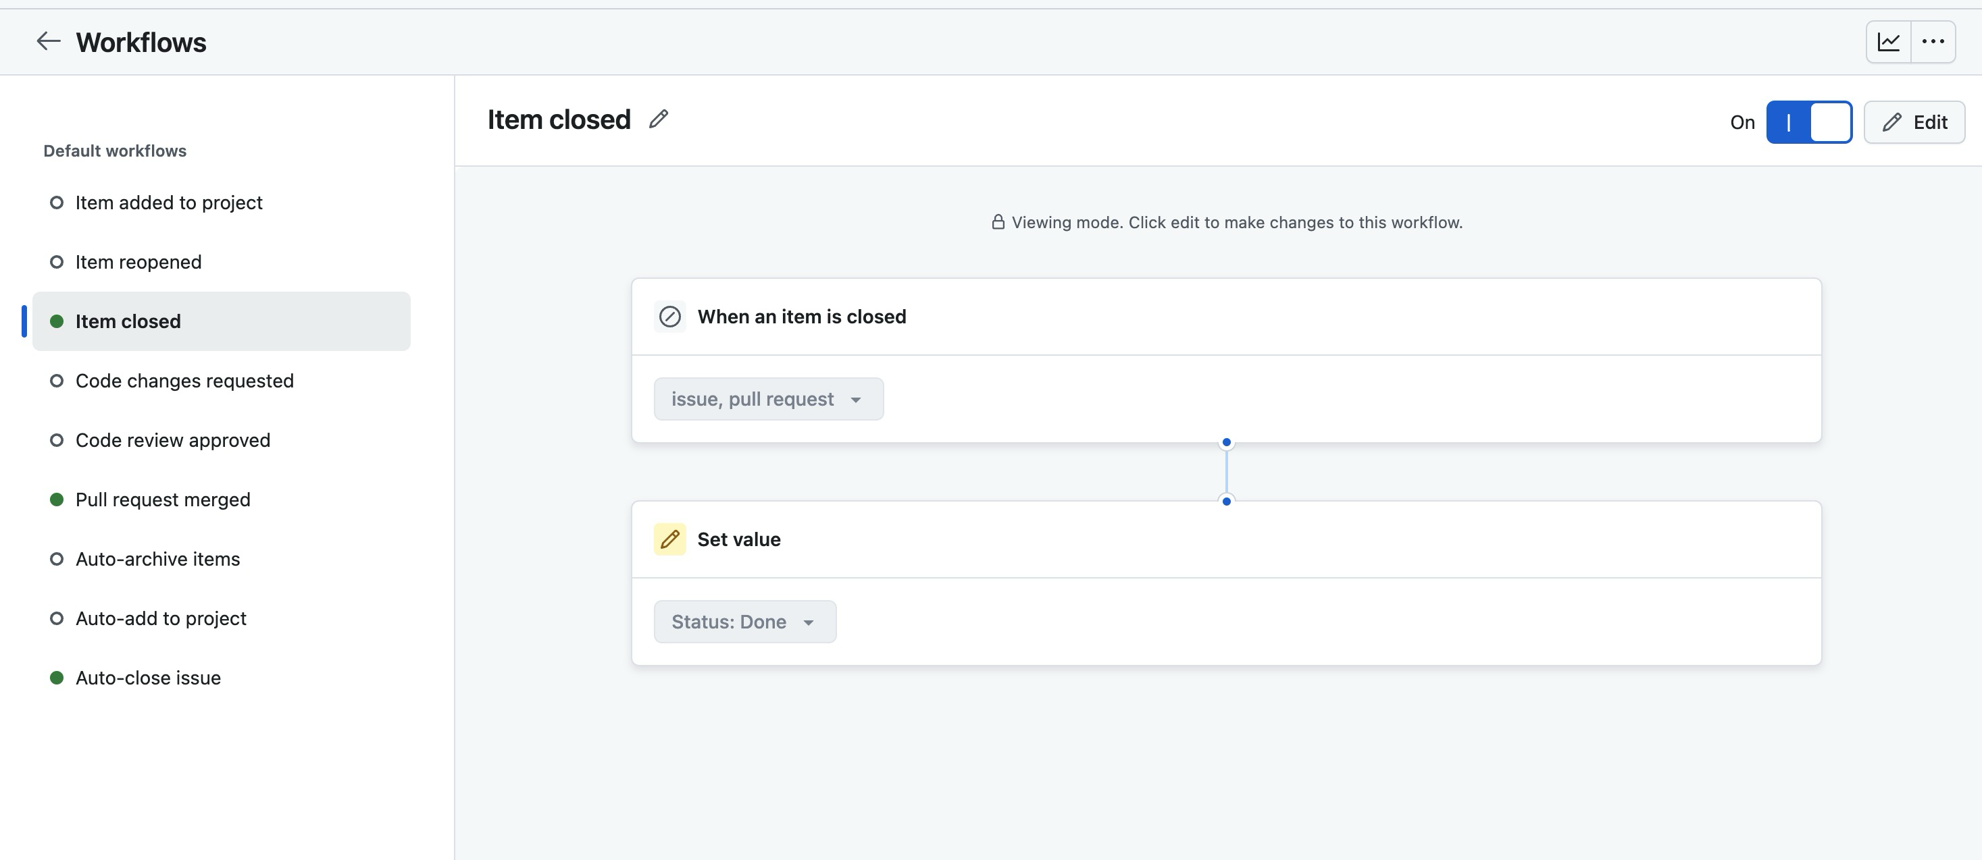The width and height of the screenshot is (1982, 860).
Task: Click the circle-slash trigger icon on When an item is closed
Action: 669,316
